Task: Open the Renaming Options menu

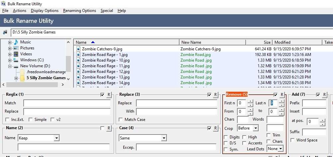Action: click(79, 11)
